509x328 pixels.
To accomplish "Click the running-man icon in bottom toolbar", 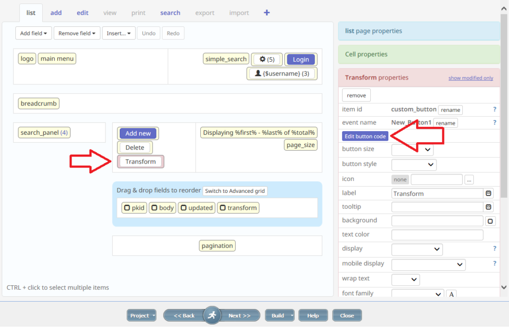I will click(212, 315).
